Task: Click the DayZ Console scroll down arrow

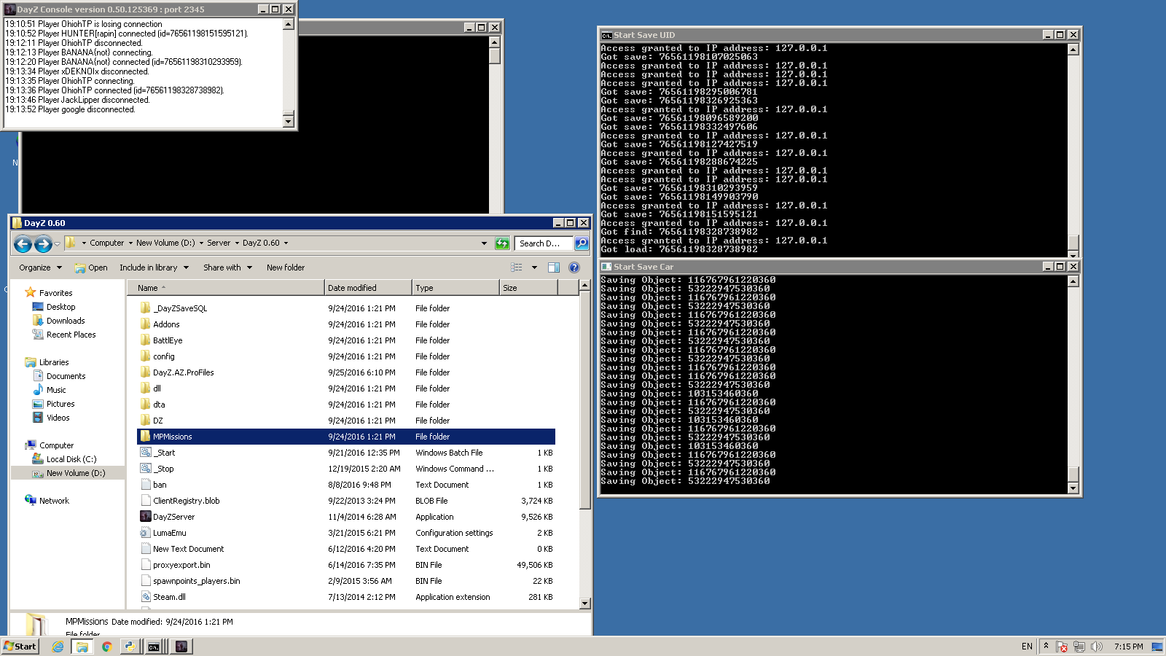Action: [288, 121]
